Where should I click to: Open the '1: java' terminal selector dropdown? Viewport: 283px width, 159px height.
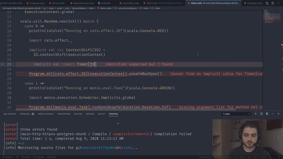coord(236,114)
